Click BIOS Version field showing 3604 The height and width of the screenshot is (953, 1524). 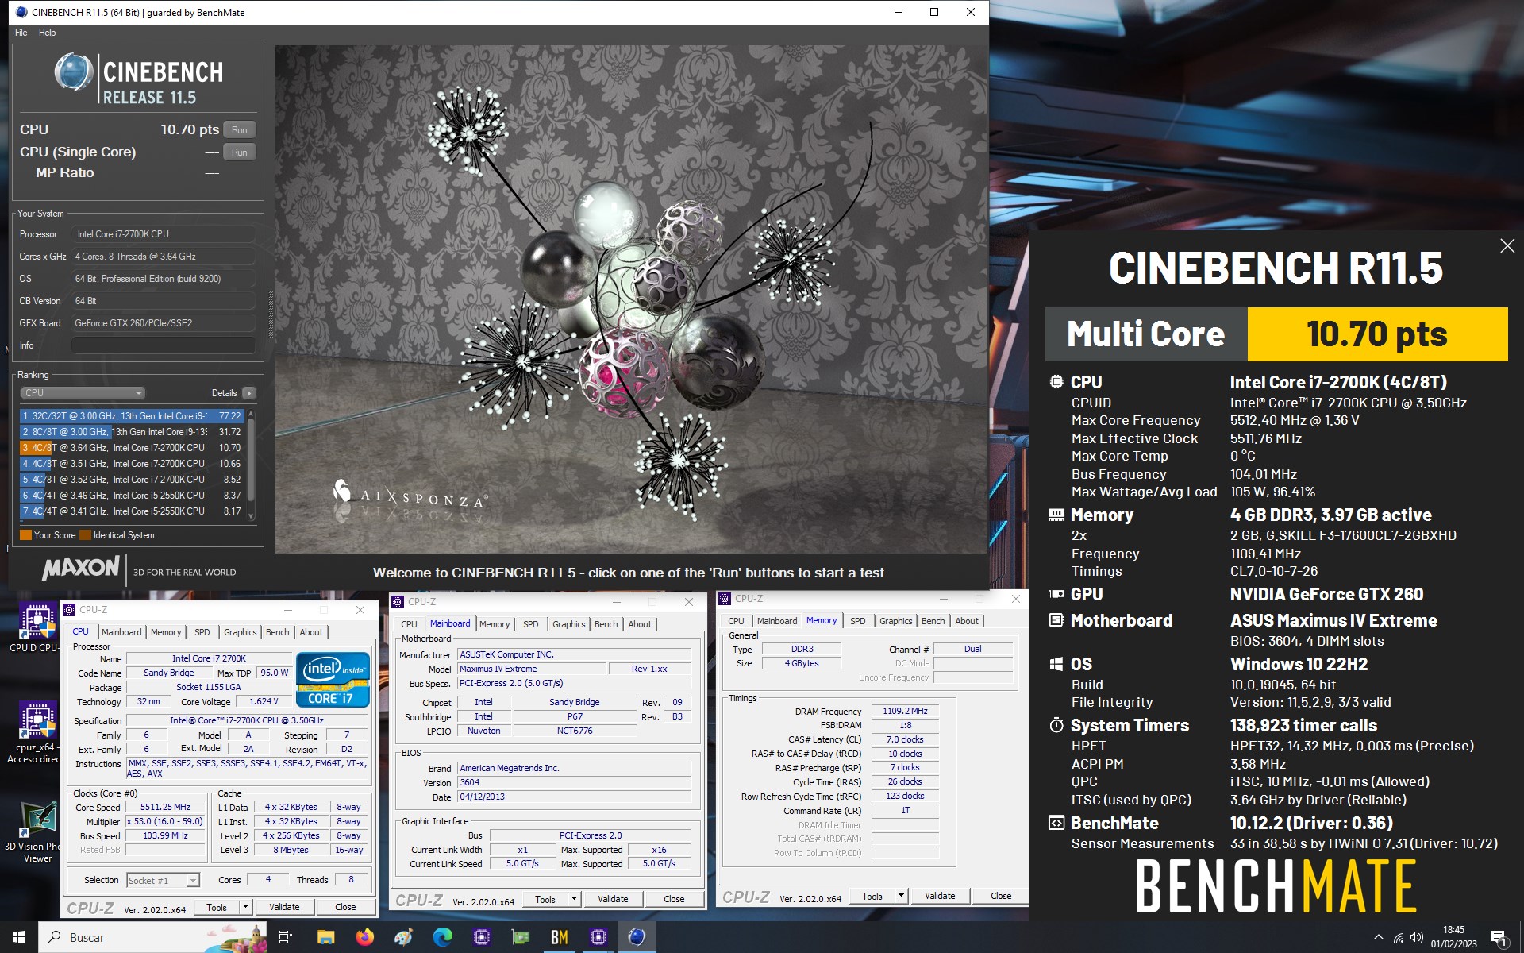click(x=575, y=782)
